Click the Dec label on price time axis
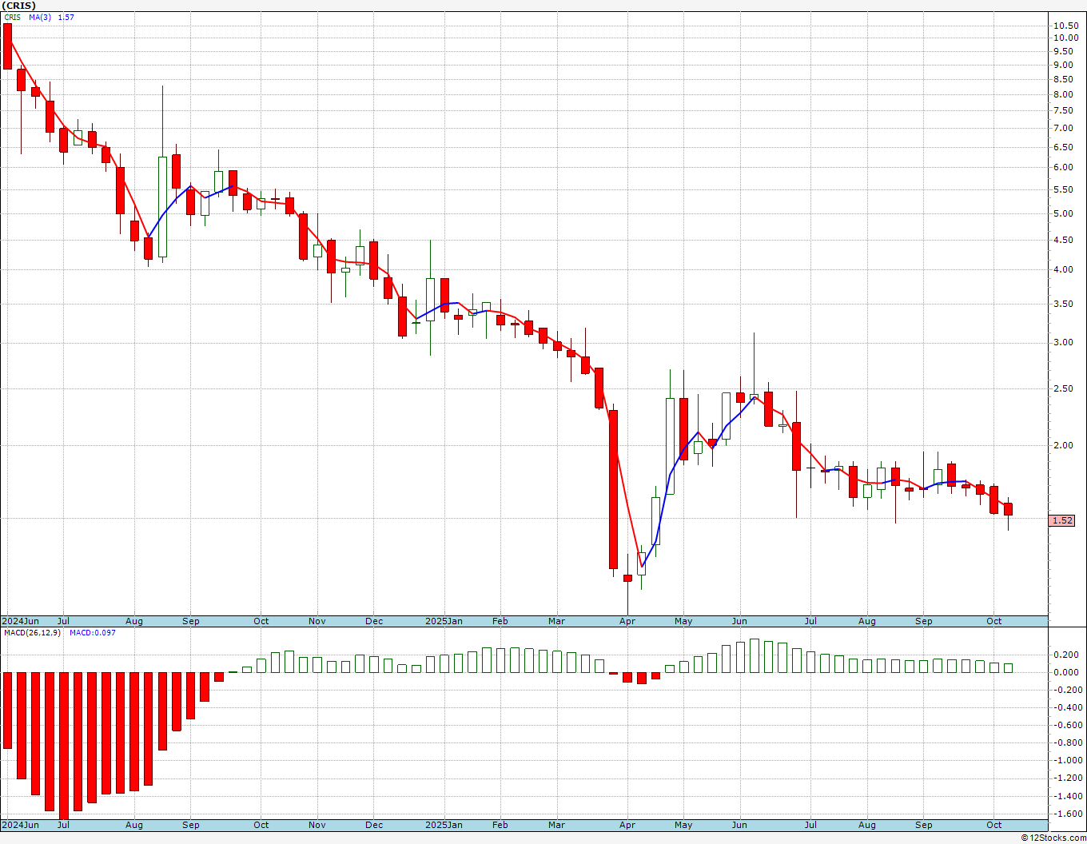Screen dimensions: 1087x844 374,621
